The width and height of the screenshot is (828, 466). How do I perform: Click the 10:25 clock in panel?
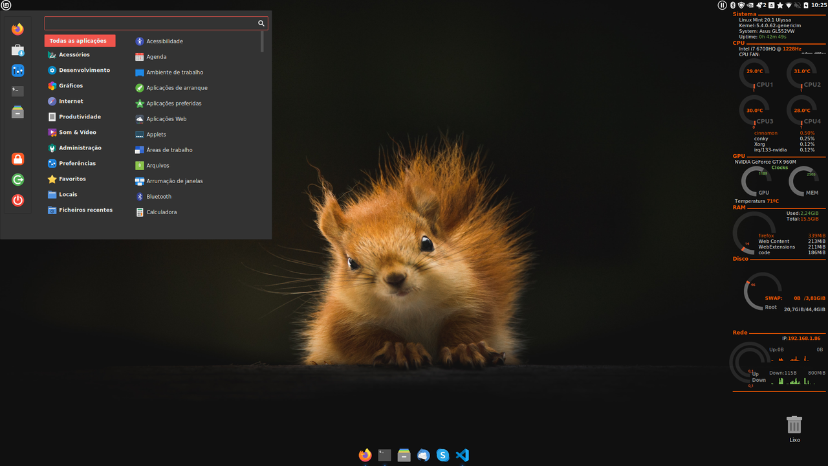coord(819,5)
